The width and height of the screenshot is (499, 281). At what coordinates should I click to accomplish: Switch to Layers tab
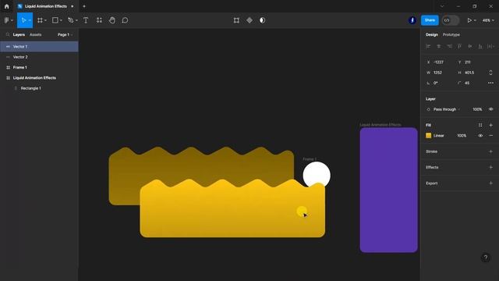[x=19, y=34]
